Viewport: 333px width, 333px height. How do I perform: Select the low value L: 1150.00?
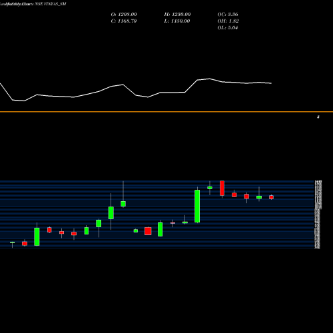click(177, 21)
